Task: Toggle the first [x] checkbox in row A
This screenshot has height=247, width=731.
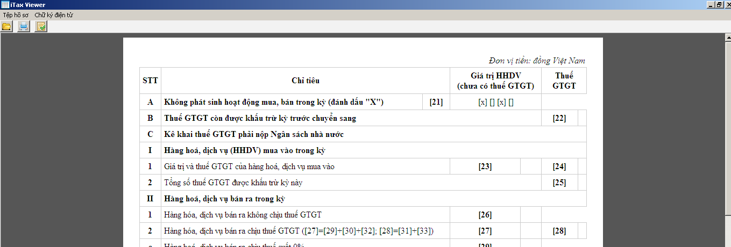Action: (x=482, y=102)
